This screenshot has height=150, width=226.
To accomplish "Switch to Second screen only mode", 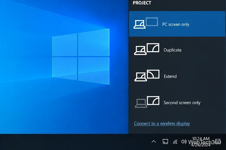I will pos(177,102).
